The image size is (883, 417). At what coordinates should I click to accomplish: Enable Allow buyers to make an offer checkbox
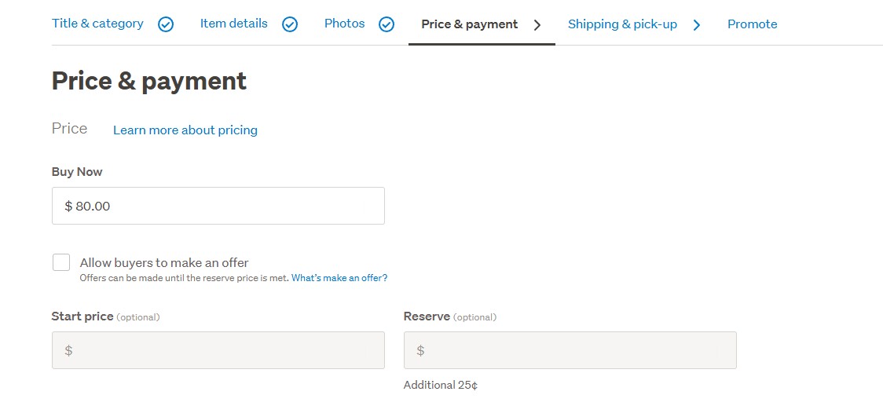click(x=61, y=262)
